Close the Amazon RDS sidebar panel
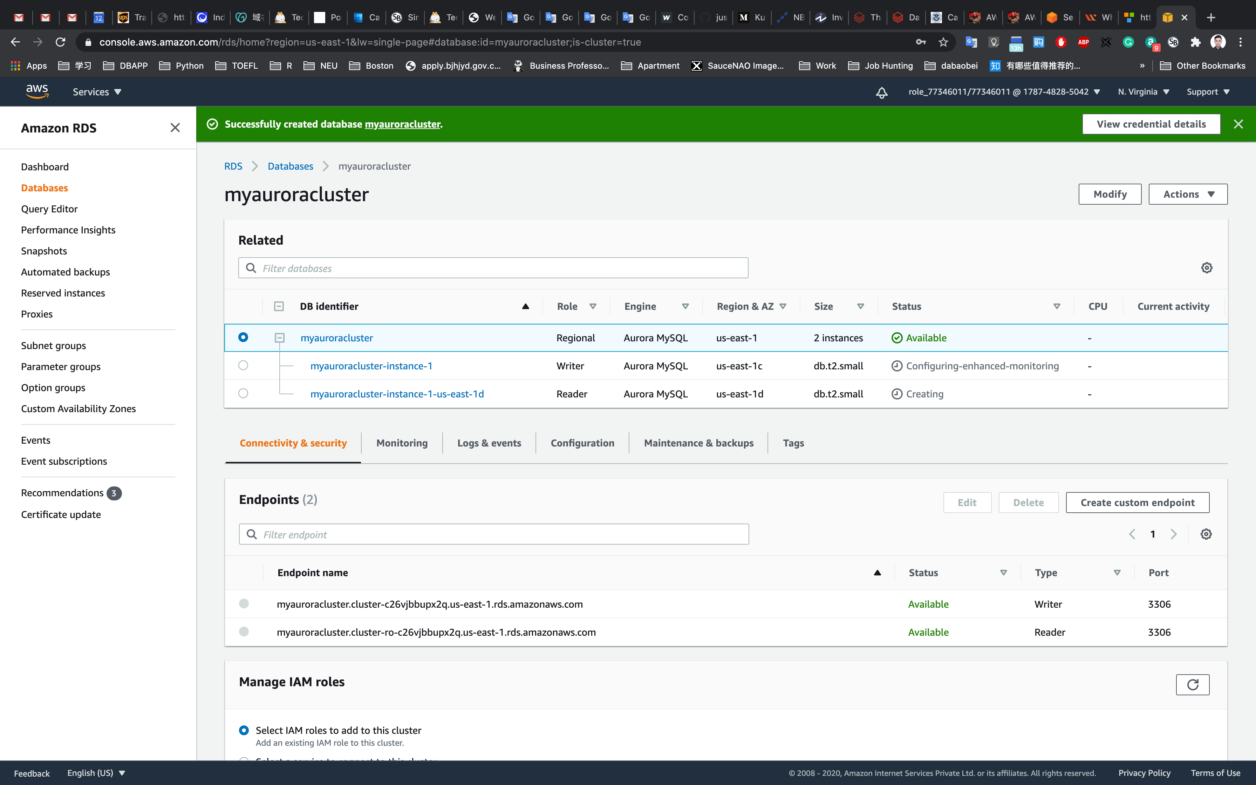 175,128
